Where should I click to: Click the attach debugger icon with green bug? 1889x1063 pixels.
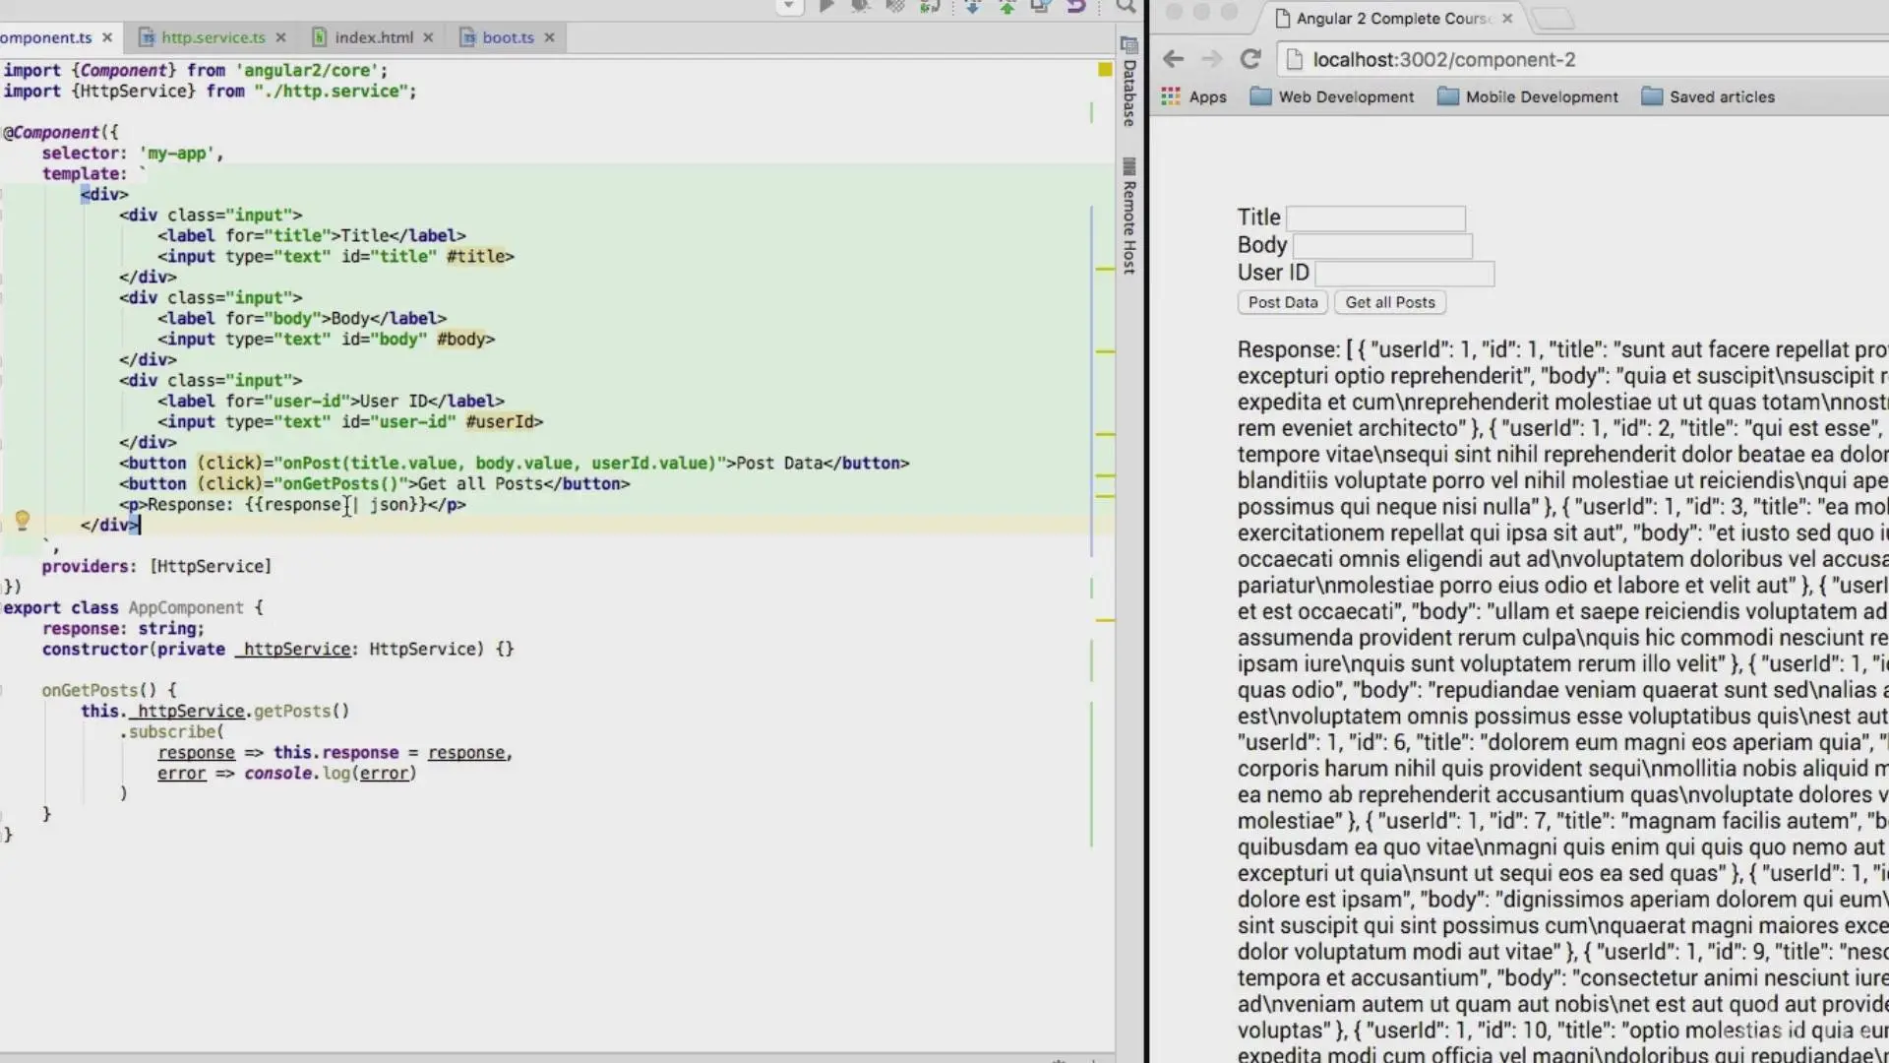(930, 6)
